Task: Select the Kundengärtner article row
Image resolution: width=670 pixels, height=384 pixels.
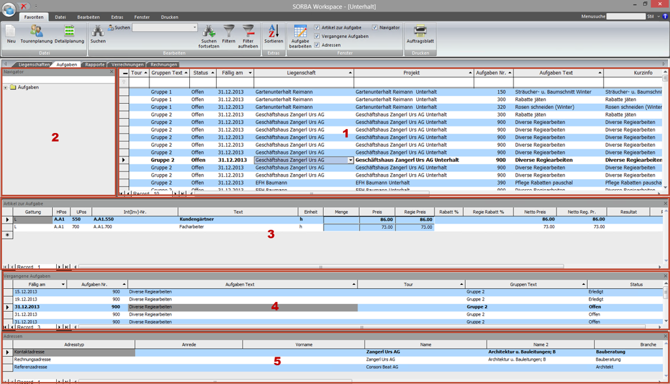Action: tap(337, 220)
